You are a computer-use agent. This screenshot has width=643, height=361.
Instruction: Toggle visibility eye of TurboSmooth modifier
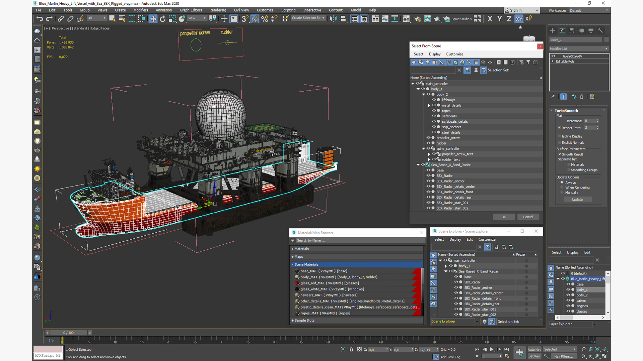pos(553,56)
